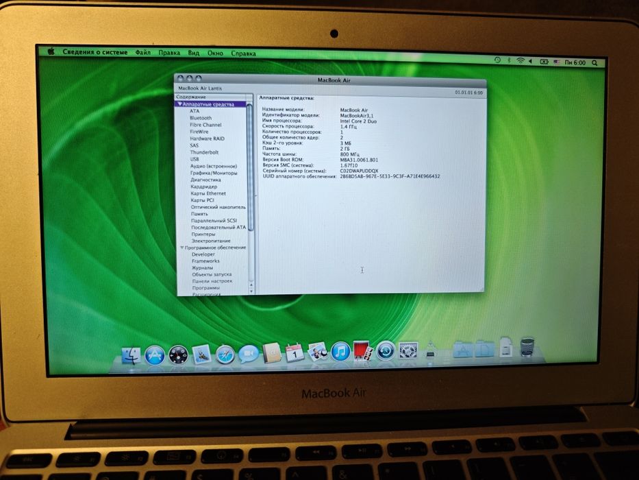Select FireWire in the sidebar
The height and width of the screenshot is (480, 639).
[199, 132]
